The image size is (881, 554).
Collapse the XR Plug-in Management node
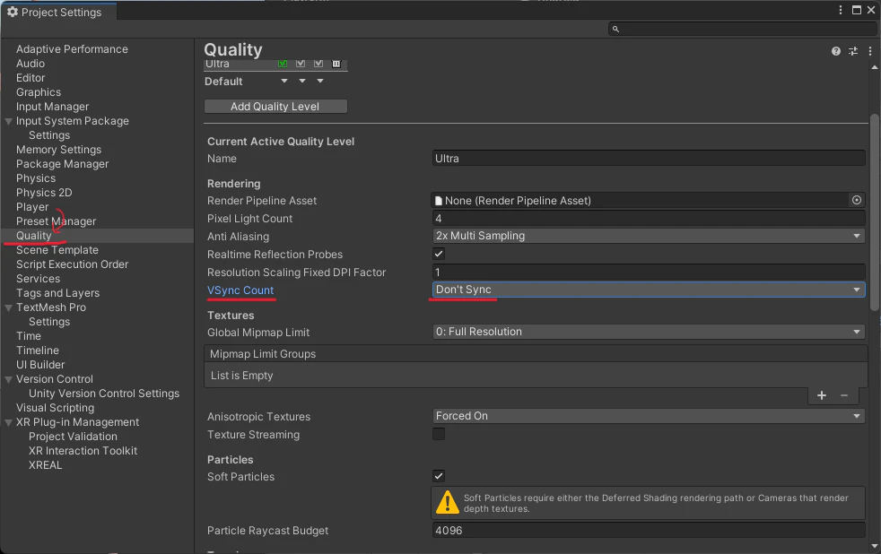8,422
